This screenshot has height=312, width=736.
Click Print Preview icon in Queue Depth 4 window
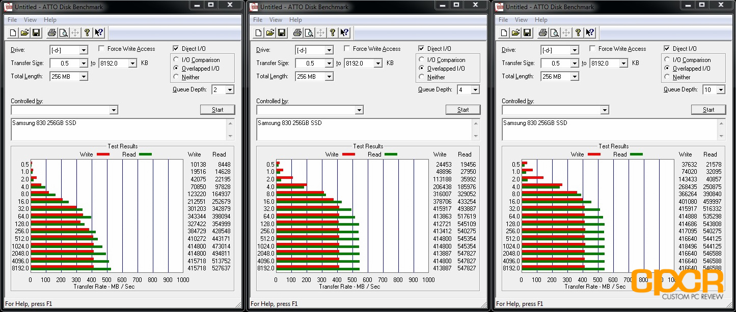pyautogui.click(x=309, y=33)
